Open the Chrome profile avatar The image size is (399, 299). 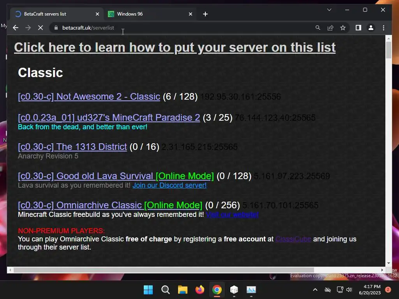pos(371,28)
